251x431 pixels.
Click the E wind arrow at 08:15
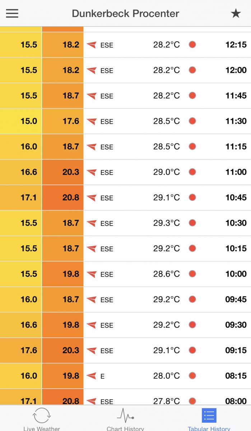(92, 376)
